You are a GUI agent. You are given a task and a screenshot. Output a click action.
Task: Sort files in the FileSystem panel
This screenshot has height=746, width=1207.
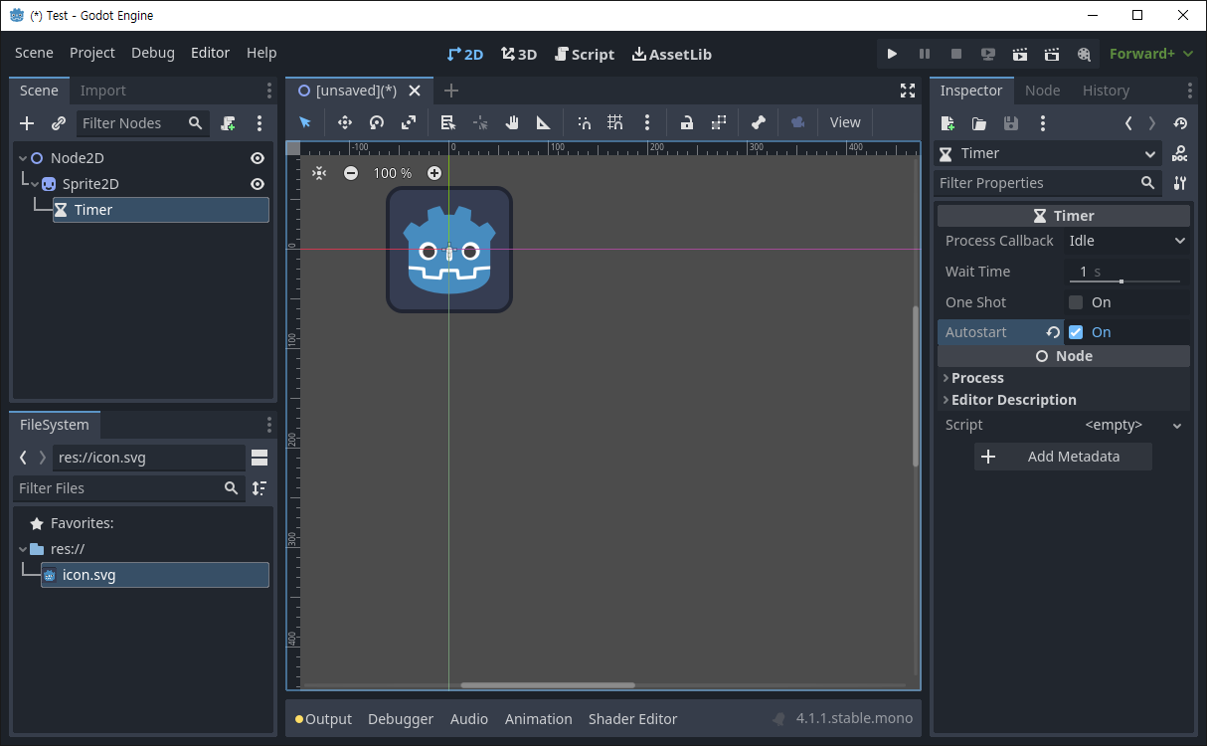[x=259, y=488]
